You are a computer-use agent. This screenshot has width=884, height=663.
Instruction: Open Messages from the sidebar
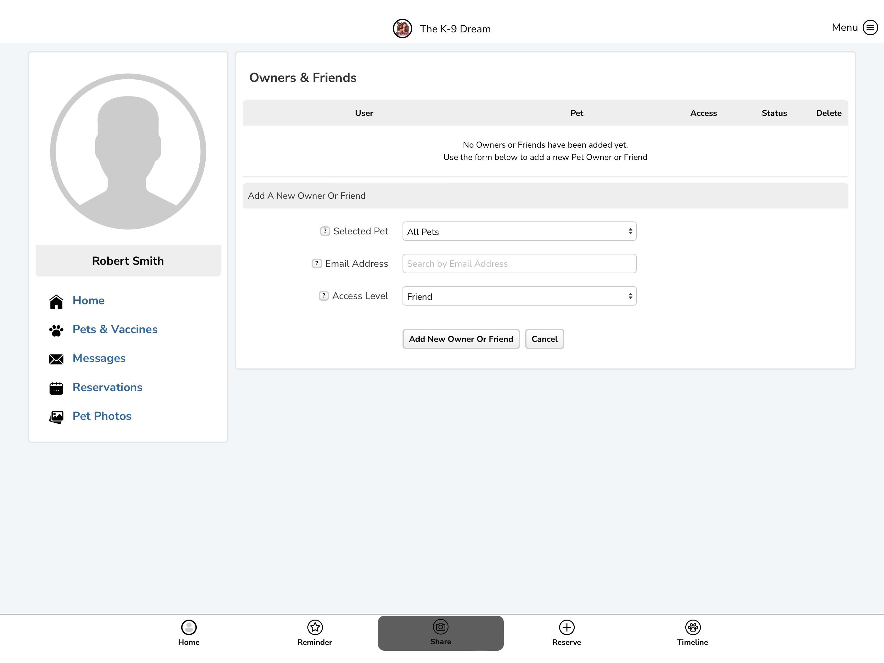99,358
